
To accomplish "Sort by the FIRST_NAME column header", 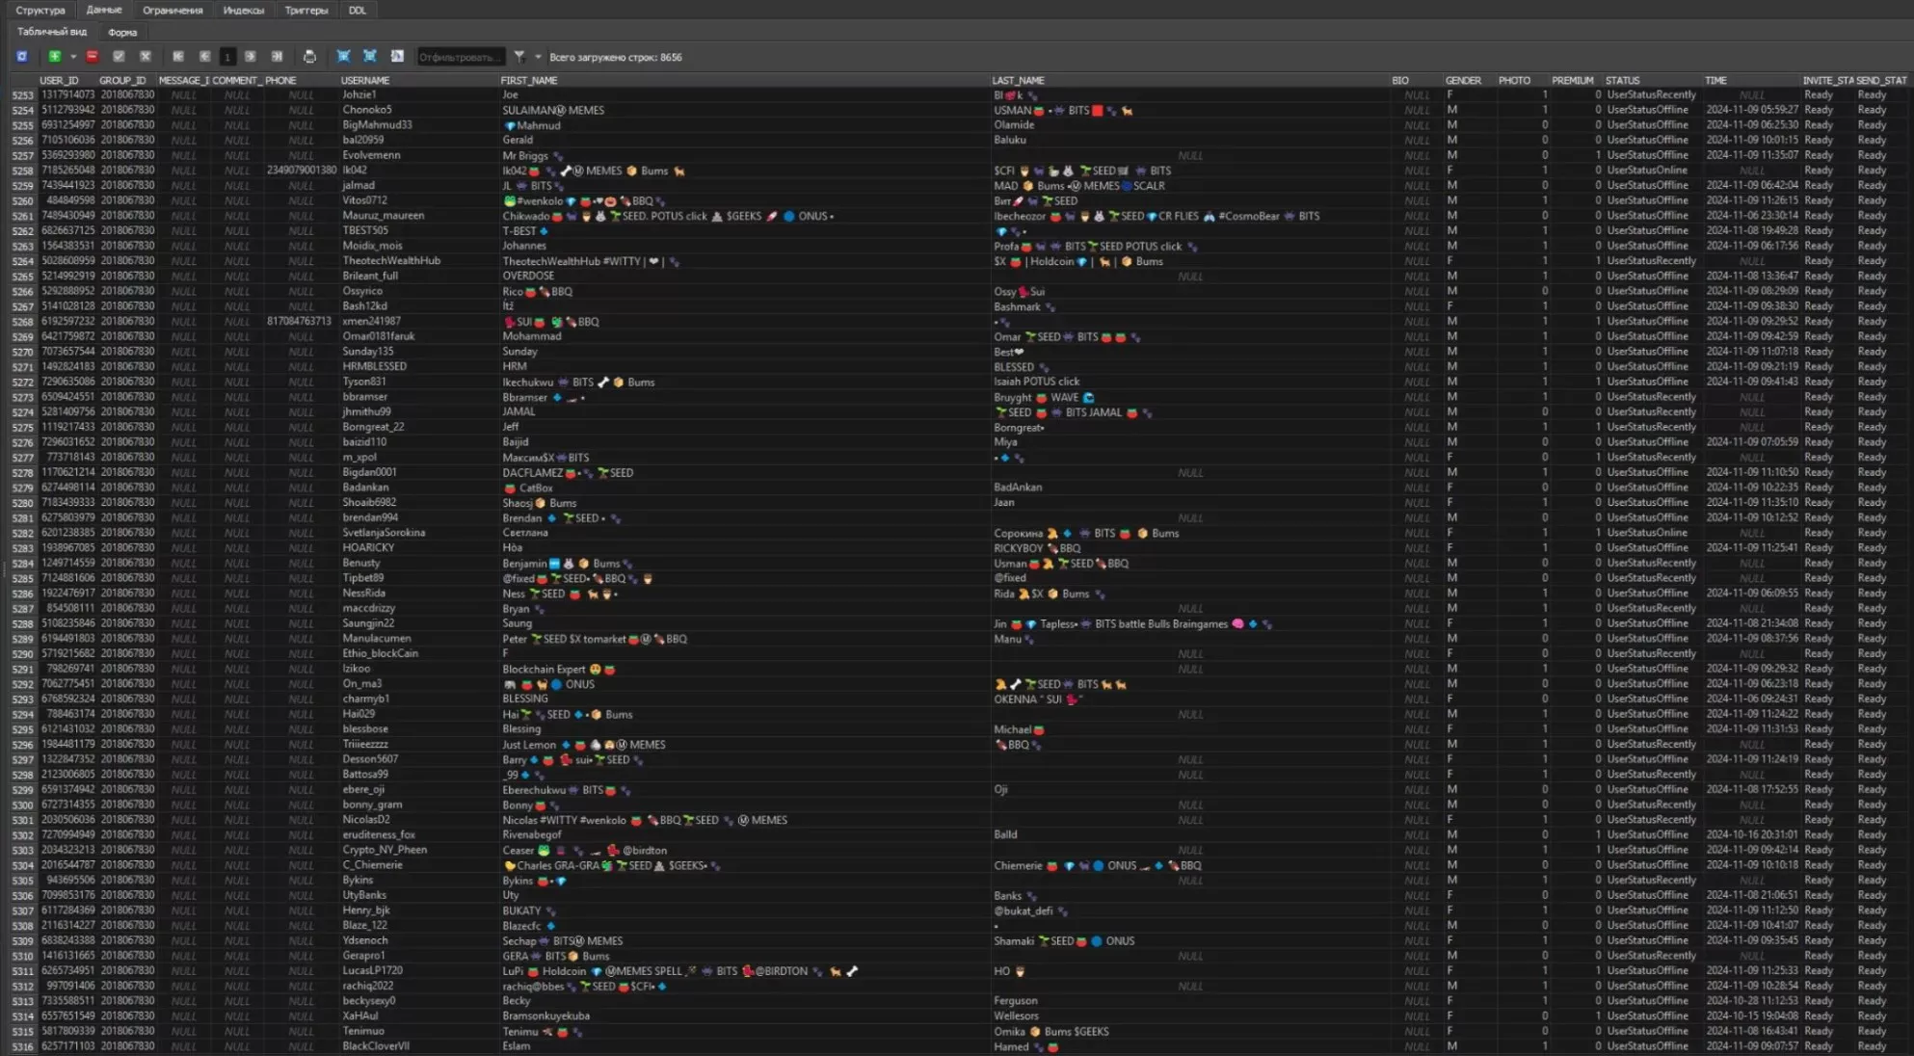I will pyautogui.click(x=745, y=81).
